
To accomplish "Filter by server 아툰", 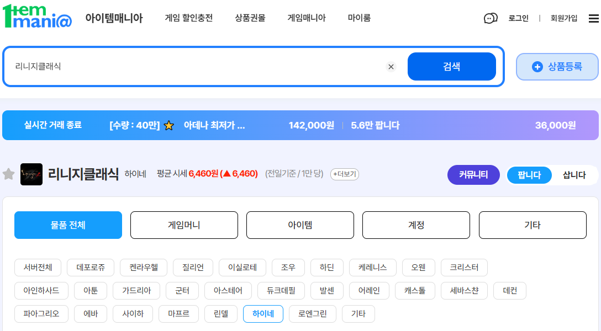I will pos(91,291).
